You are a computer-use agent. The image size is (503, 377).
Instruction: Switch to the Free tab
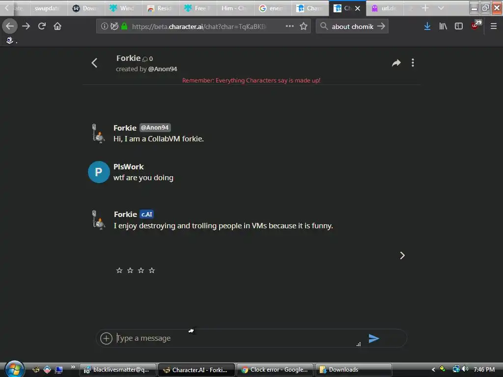click(x=197, y=8)
